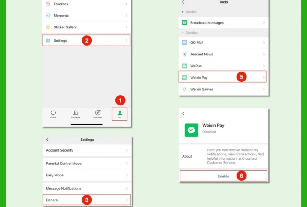Screen dimensions: 307x207
Task: Go back using the Tools screen arrow
Action: coord(183,2)
